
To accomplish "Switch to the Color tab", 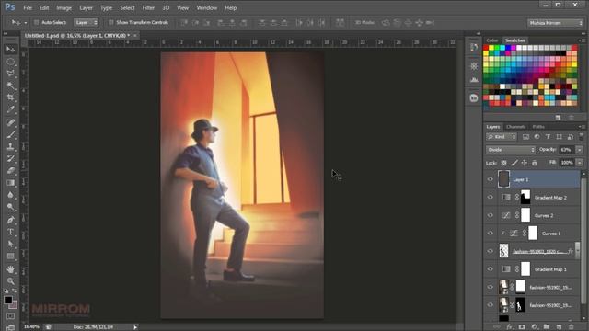I will tap(492, 40).
